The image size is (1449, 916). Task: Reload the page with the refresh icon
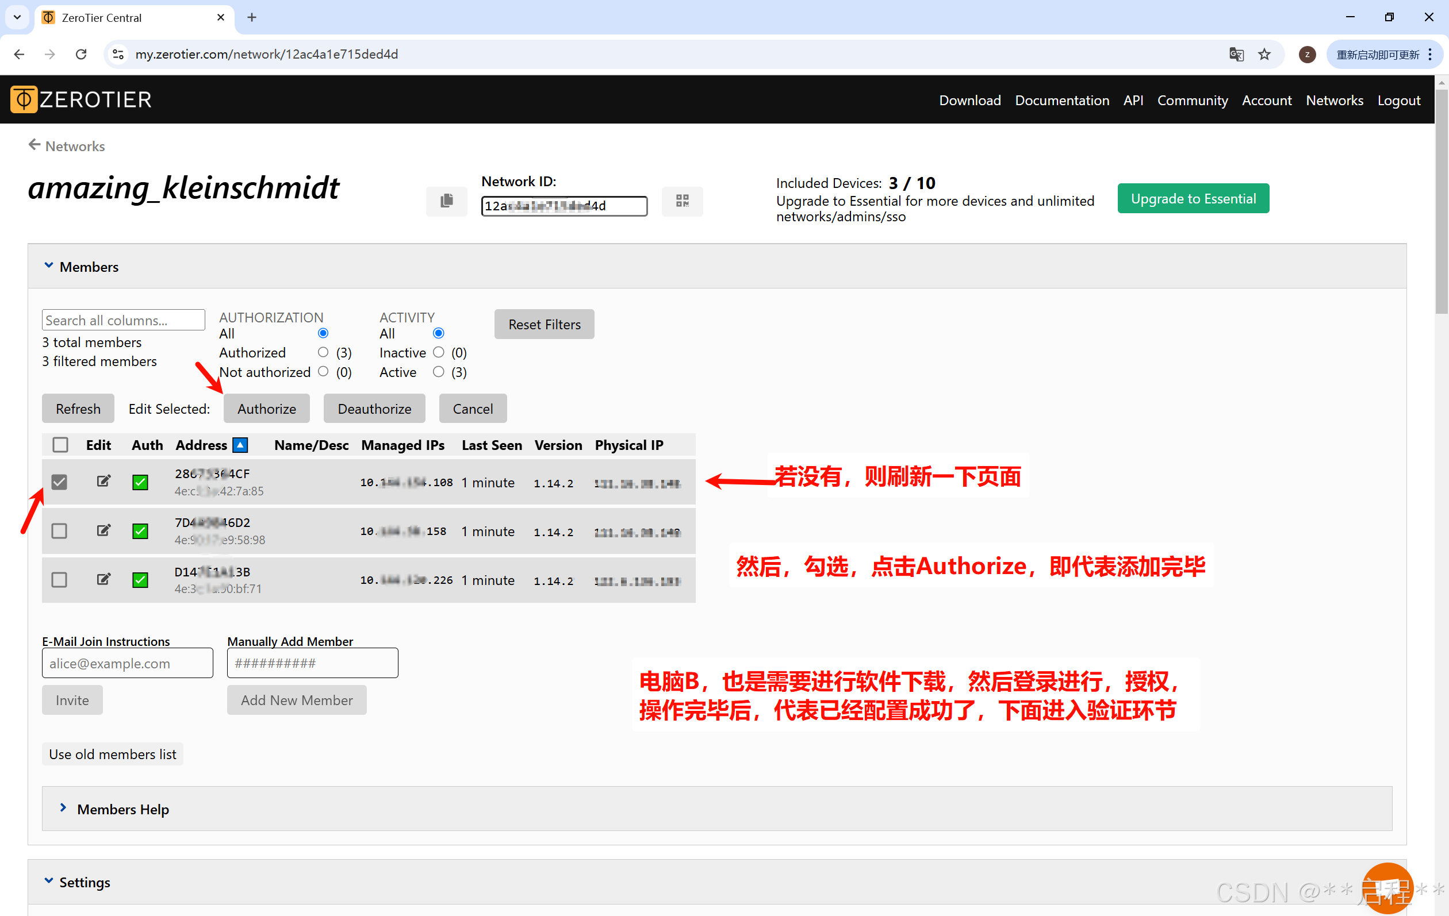tap(81, 54)
